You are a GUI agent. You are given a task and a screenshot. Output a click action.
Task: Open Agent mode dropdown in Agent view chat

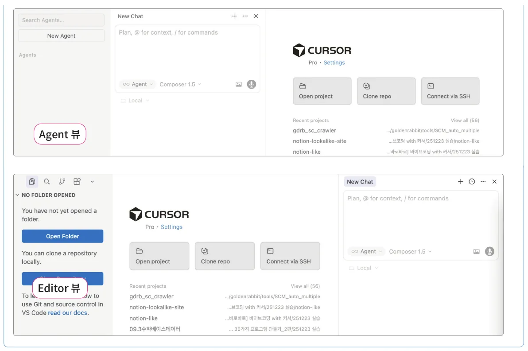138,84
